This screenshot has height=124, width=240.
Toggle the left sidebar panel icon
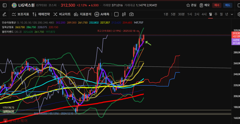tap(5, 5)
